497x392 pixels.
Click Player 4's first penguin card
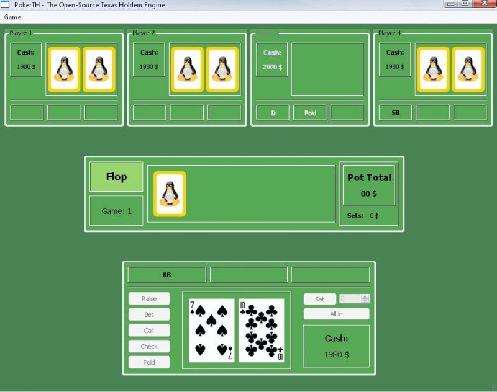click(434, 69)
